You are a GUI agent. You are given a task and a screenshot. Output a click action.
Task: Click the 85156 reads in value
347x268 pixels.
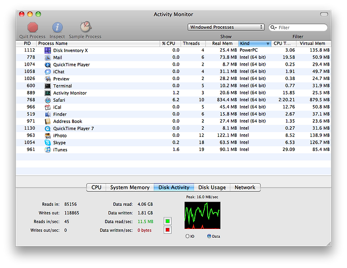[x=70, y=204]
